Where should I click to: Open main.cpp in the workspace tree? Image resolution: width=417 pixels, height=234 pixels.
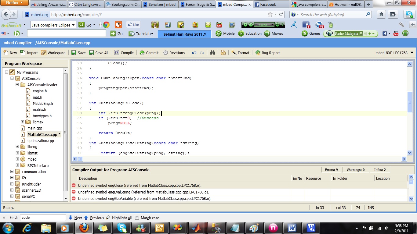click(x=34, y=128)
